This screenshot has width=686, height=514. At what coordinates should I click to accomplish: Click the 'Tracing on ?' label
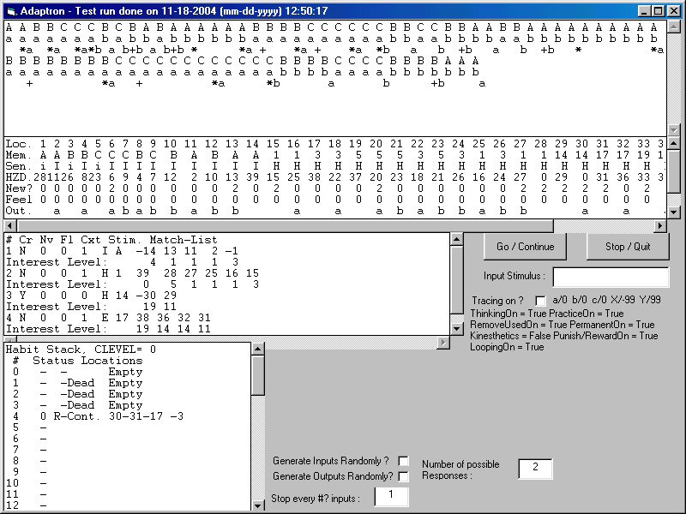coord(497,301)
